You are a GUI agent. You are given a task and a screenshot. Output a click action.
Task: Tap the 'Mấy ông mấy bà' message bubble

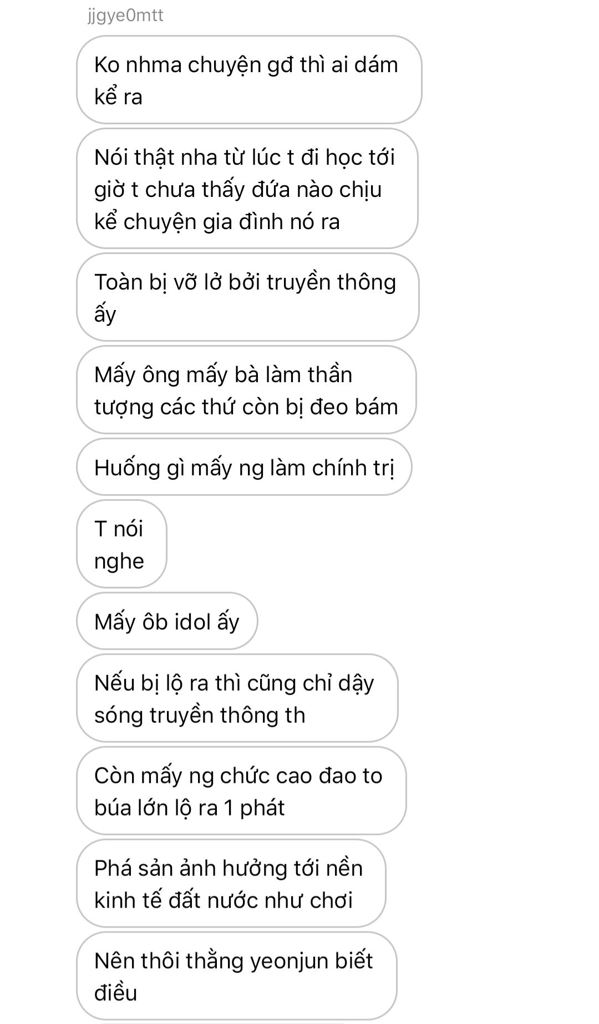pyautogui.click(x=246, y=390)
